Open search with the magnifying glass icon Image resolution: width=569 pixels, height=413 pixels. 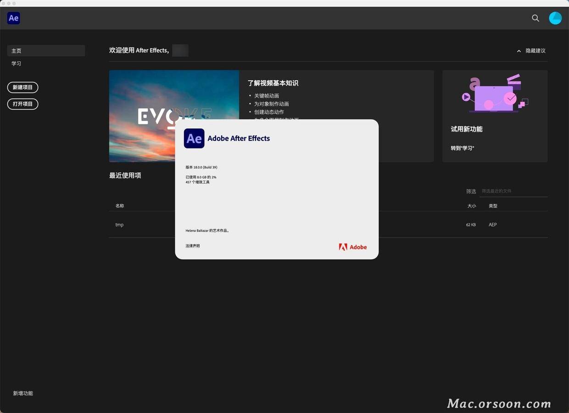[x=535, y=18]
